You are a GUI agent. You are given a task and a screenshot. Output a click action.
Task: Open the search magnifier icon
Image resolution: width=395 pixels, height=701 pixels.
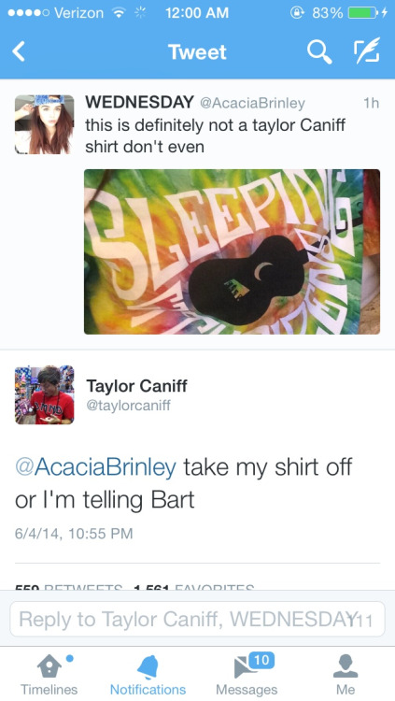(x=319, y=51)
